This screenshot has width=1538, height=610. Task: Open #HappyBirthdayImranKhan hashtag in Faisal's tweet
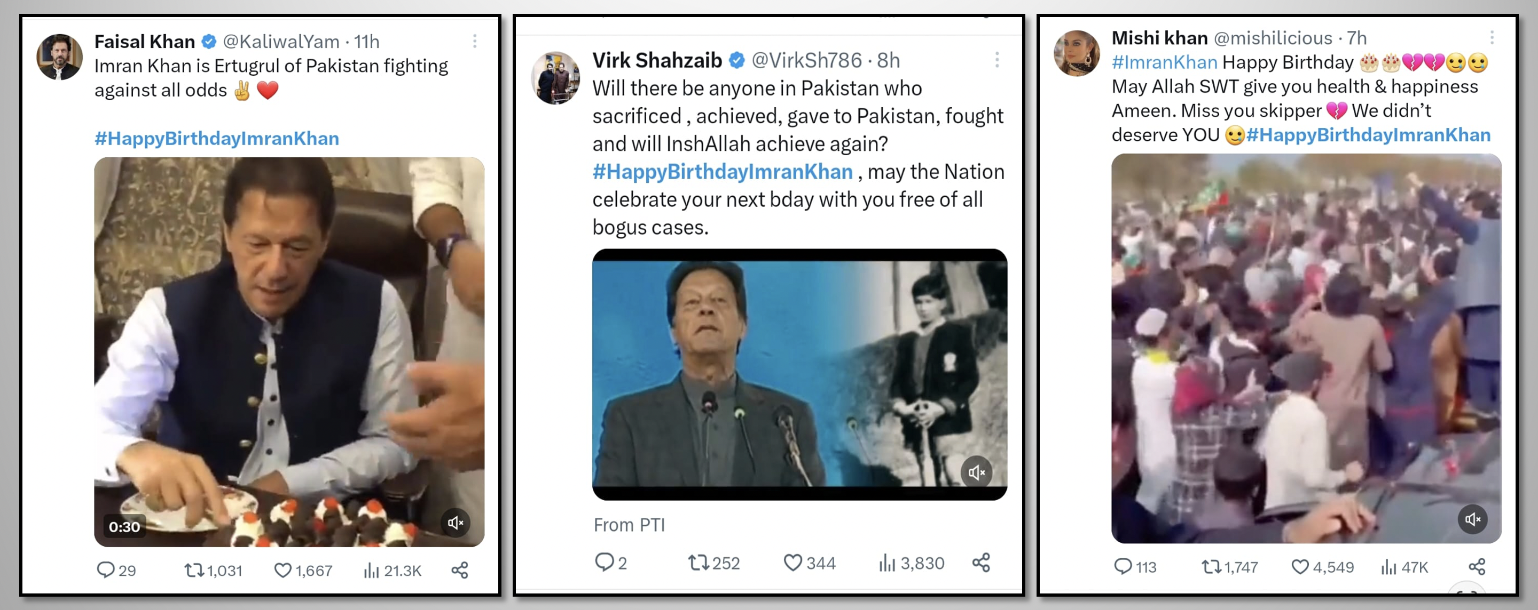pyautogui.click(x=217, y=138)
